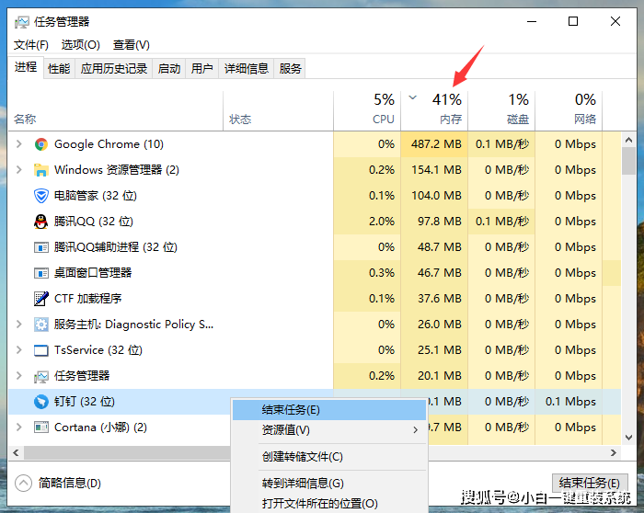Click the 电脑管家 shield icon
The width and height of the screenshot is (644, 513).
coord(41,196)
